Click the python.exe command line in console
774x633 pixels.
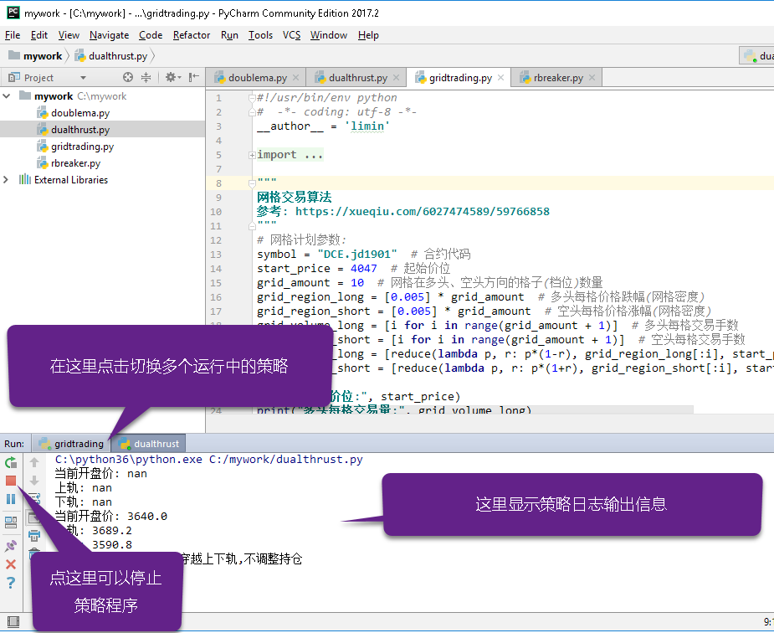pos(208,459)
